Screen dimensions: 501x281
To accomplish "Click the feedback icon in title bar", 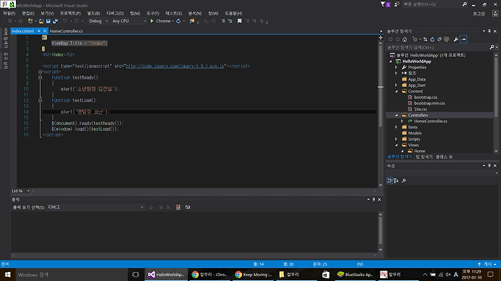I will tap(397, 4).
